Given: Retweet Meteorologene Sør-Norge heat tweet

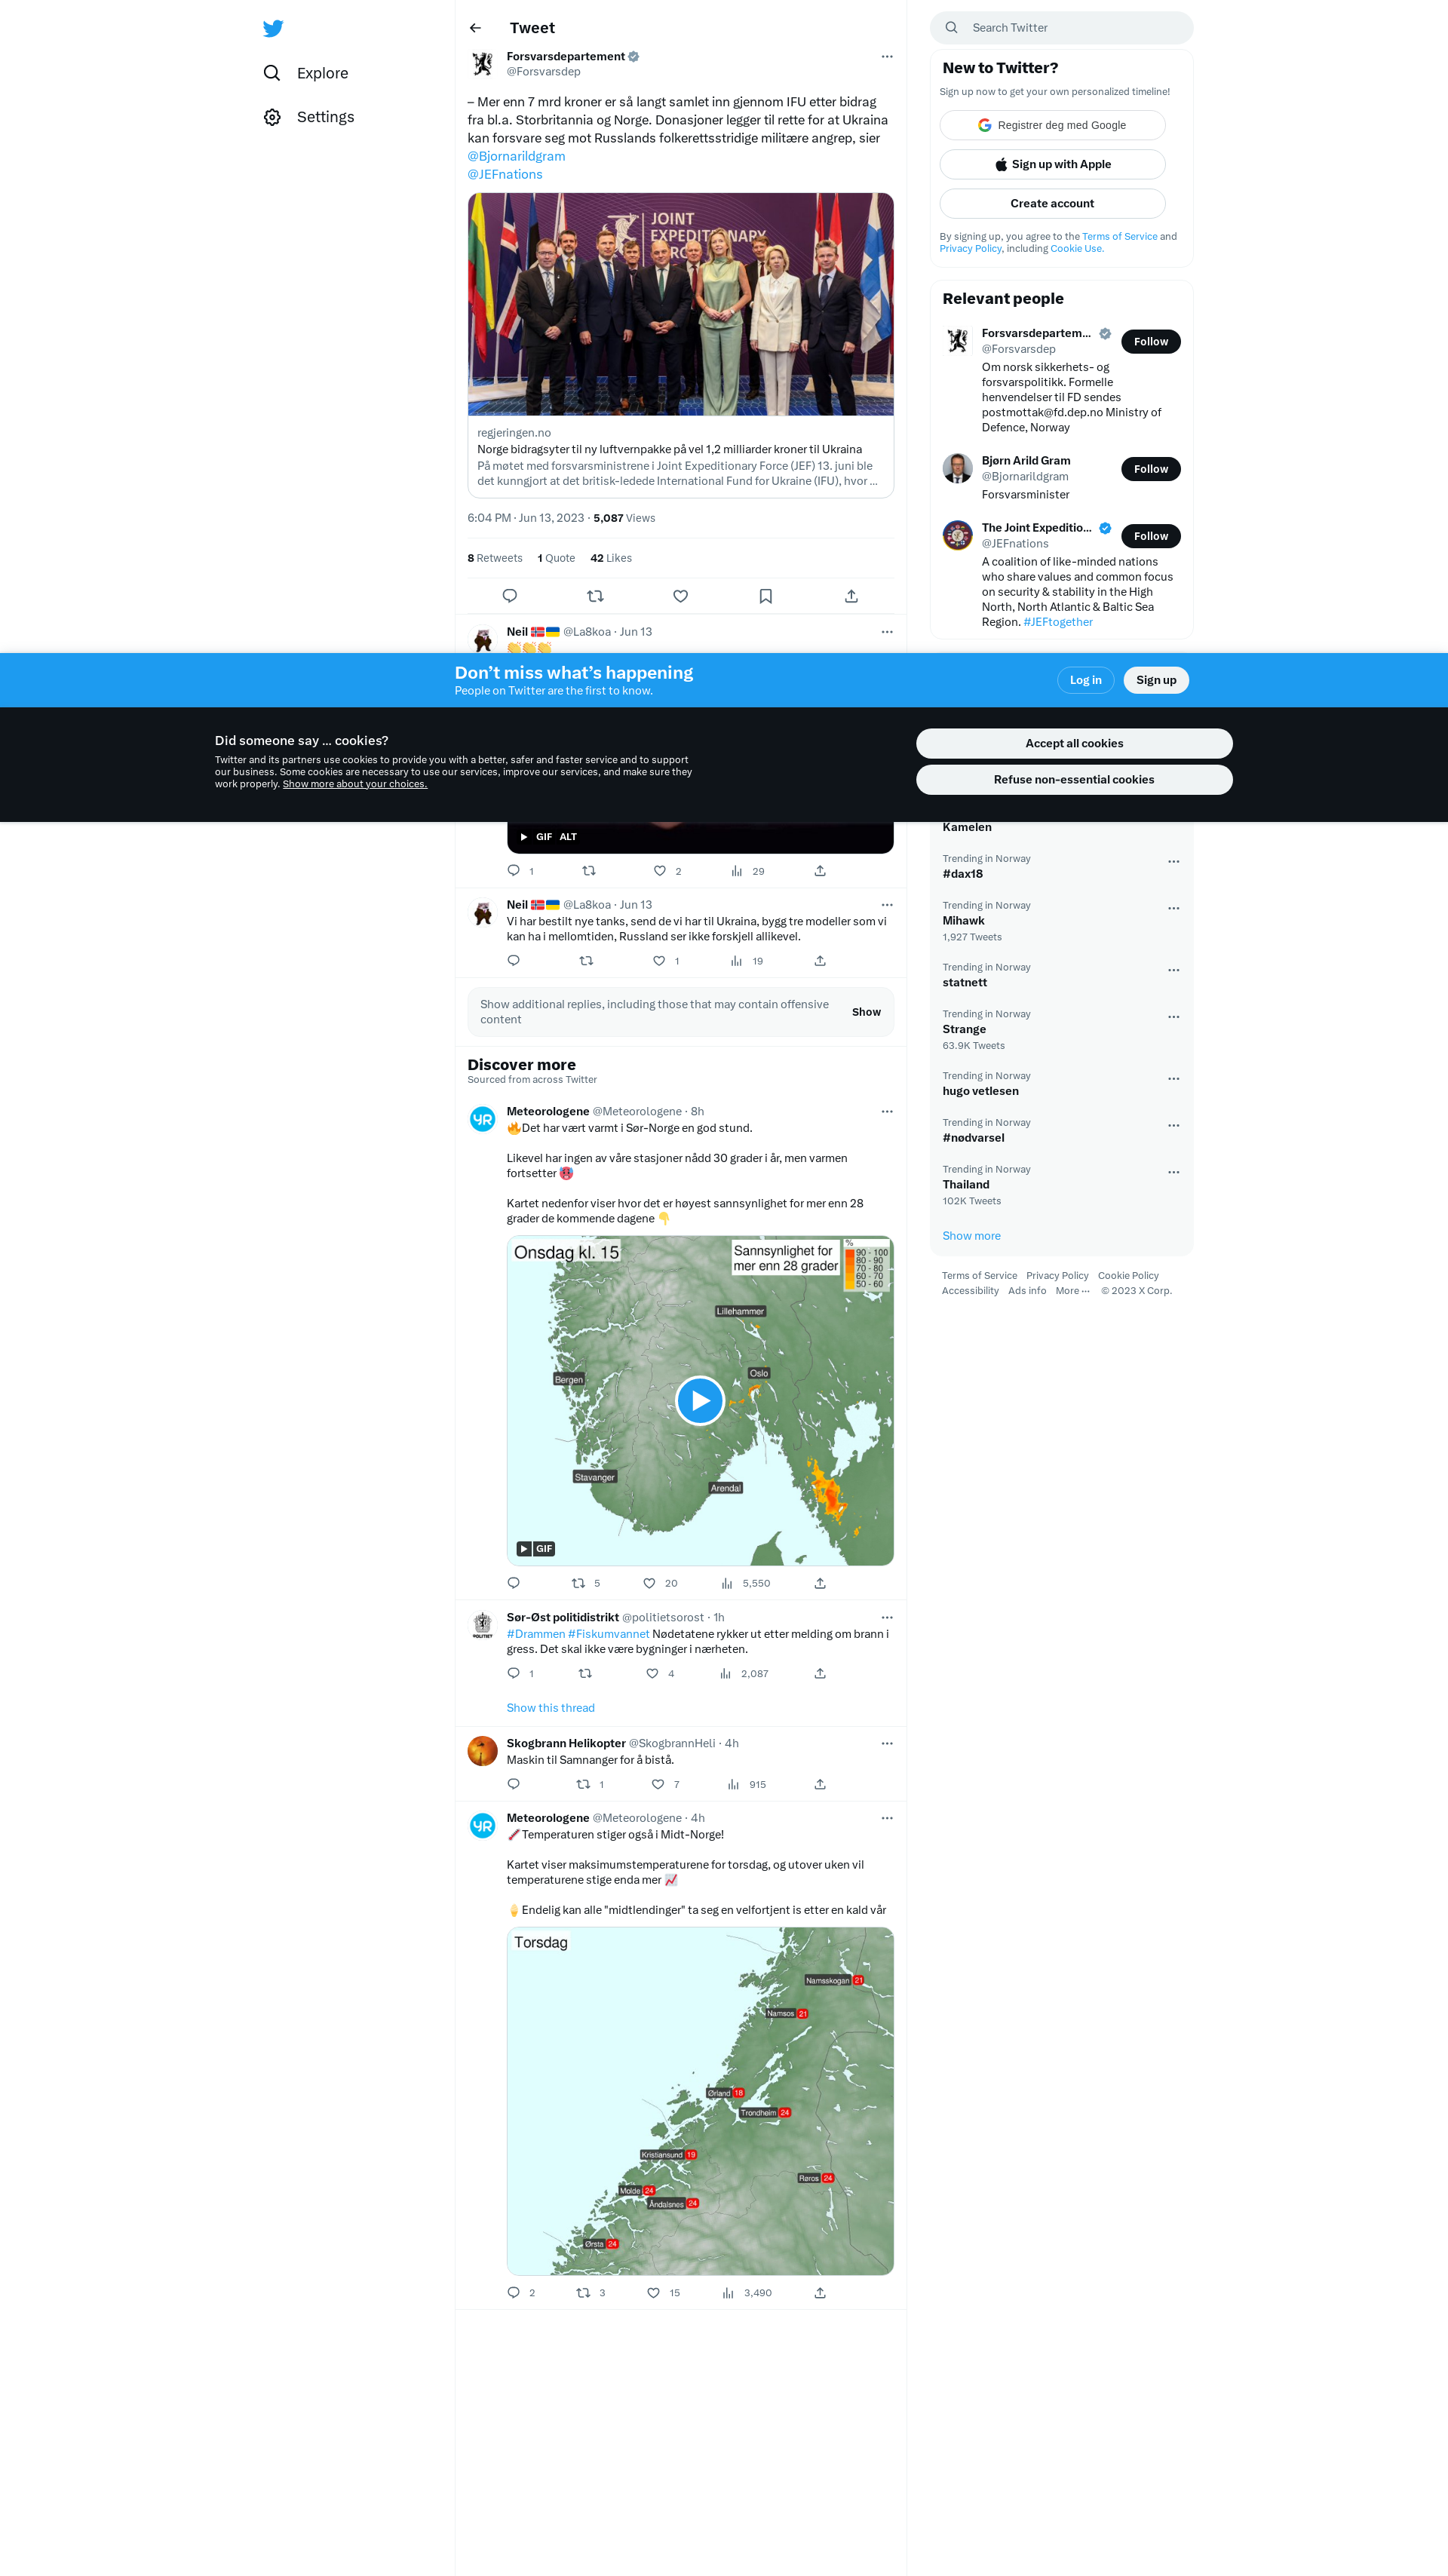Looking at the screenshot, I should (579, 1583).
